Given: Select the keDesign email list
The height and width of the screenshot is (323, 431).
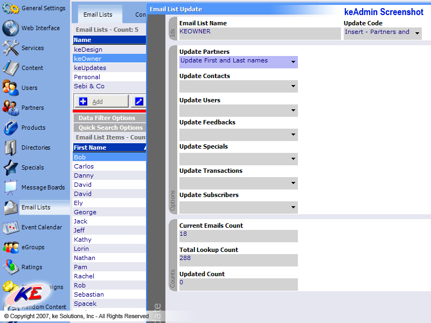Looking at the screenshot, I should point(109,50).
